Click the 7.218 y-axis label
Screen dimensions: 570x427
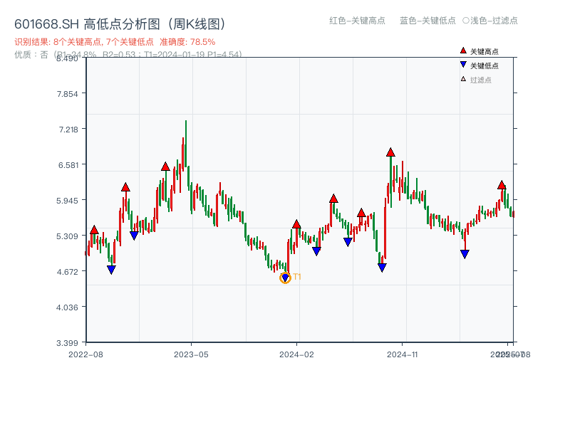[x=68, y=130]
